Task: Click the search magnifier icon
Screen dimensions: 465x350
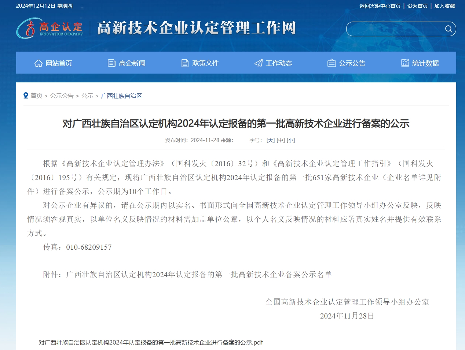Action: tap(448, 29)
